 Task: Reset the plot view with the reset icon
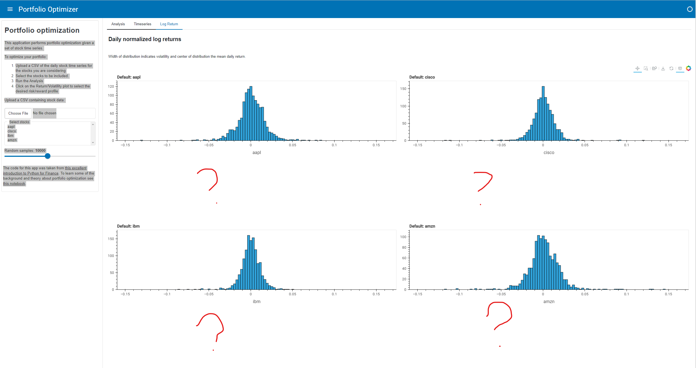click(671, 68)
